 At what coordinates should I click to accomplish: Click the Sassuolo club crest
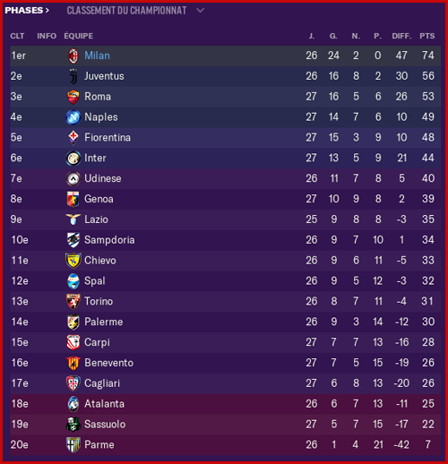coord(73,425)
